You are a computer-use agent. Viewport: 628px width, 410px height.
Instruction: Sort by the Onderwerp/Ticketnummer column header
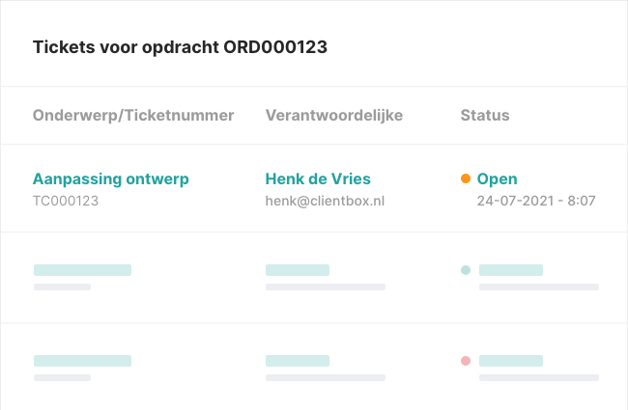tap(133, 116)
